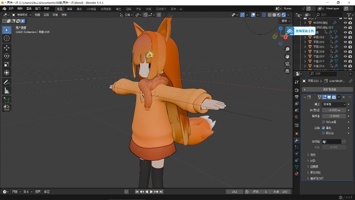Open the Scene properties tab
This screenshot has width=355, height=200.
[x=297, y=110]
